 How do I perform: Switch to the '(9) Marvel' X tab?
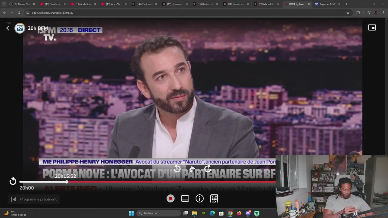(22, 4)
